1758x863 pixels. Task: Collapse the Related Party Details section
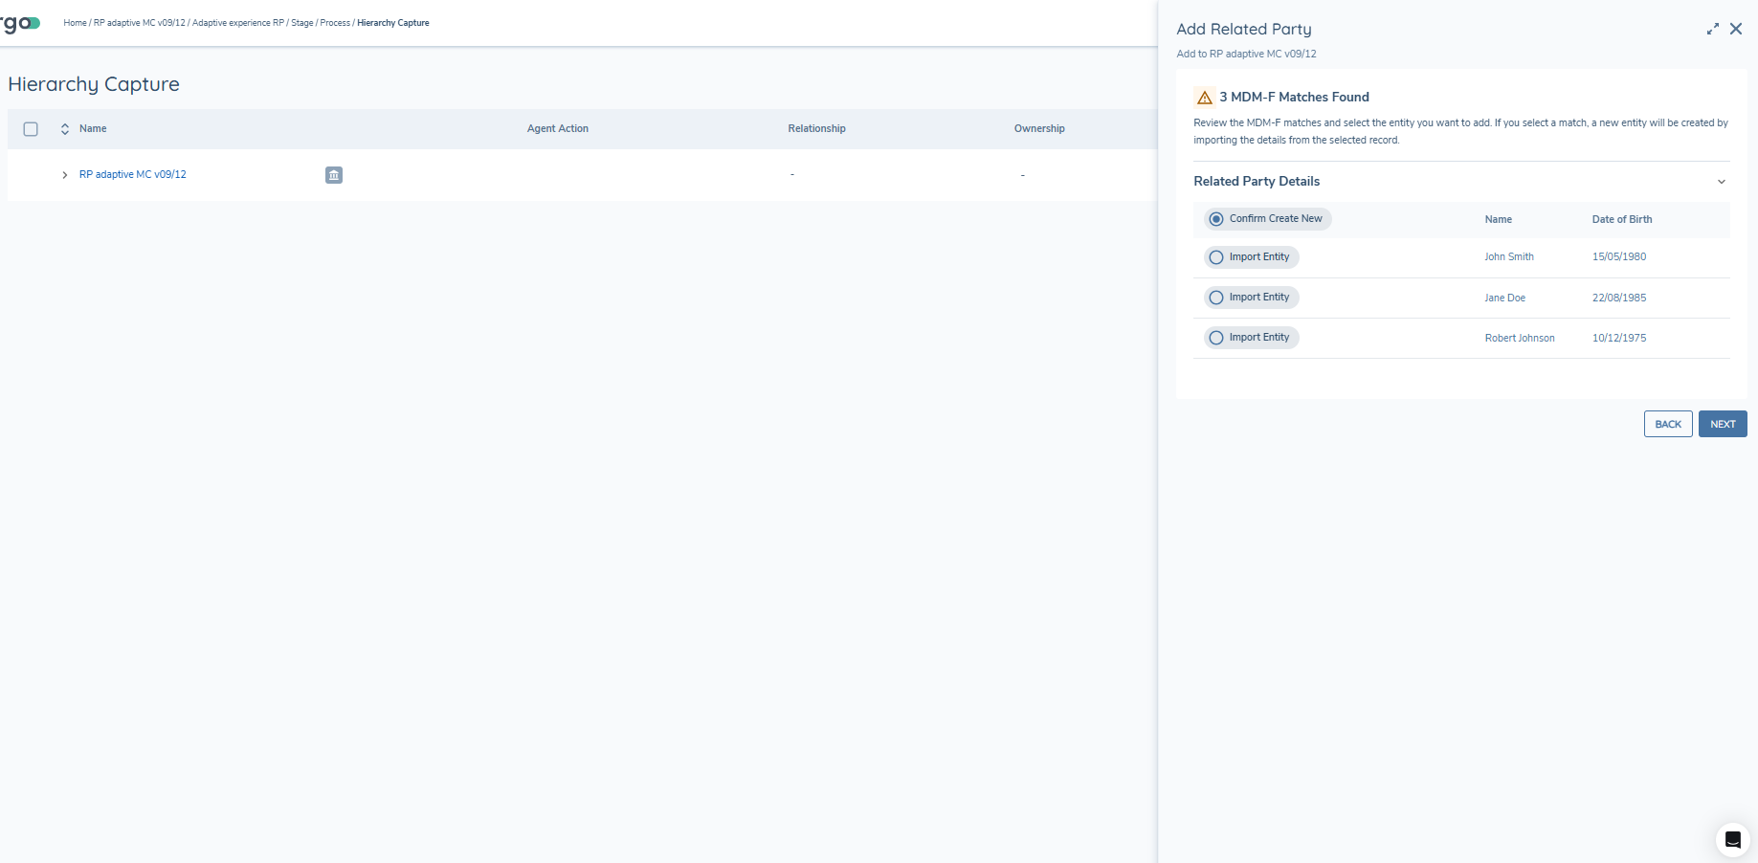point(1722,181)
